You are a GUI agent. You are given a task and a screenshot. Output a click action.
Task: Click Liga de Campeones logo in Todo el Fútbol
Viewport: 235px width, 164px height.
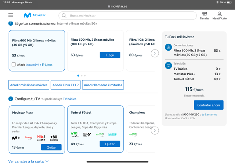(100, 135)
